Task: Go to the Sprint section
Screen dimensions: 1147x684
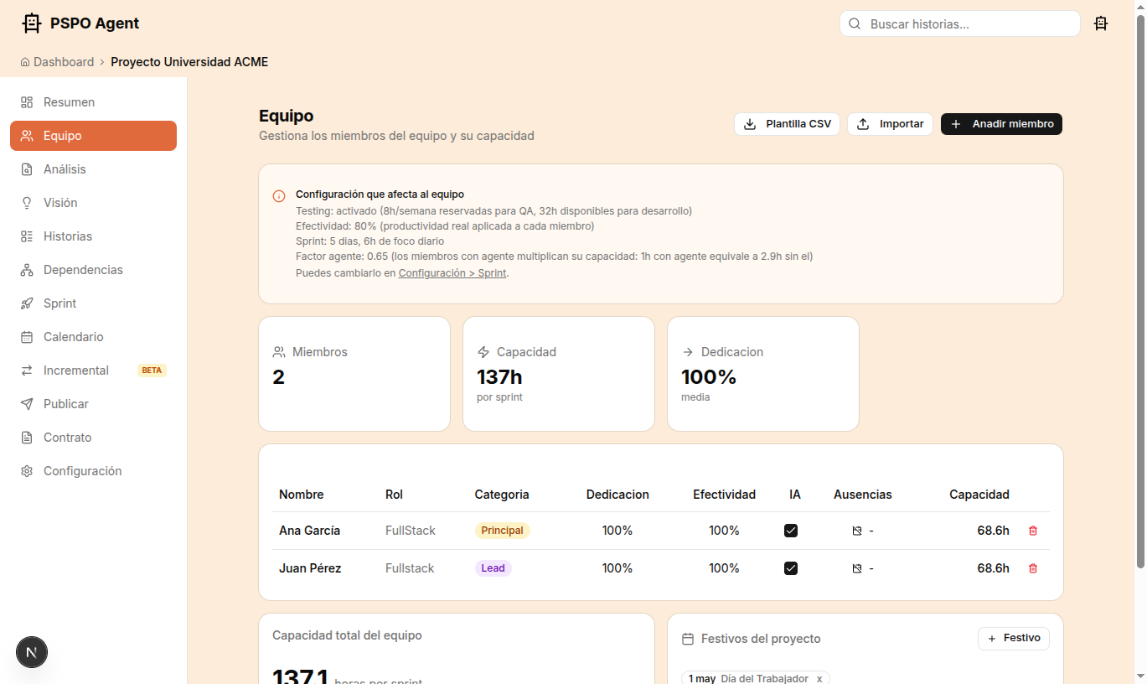Action: click(59, 303)
